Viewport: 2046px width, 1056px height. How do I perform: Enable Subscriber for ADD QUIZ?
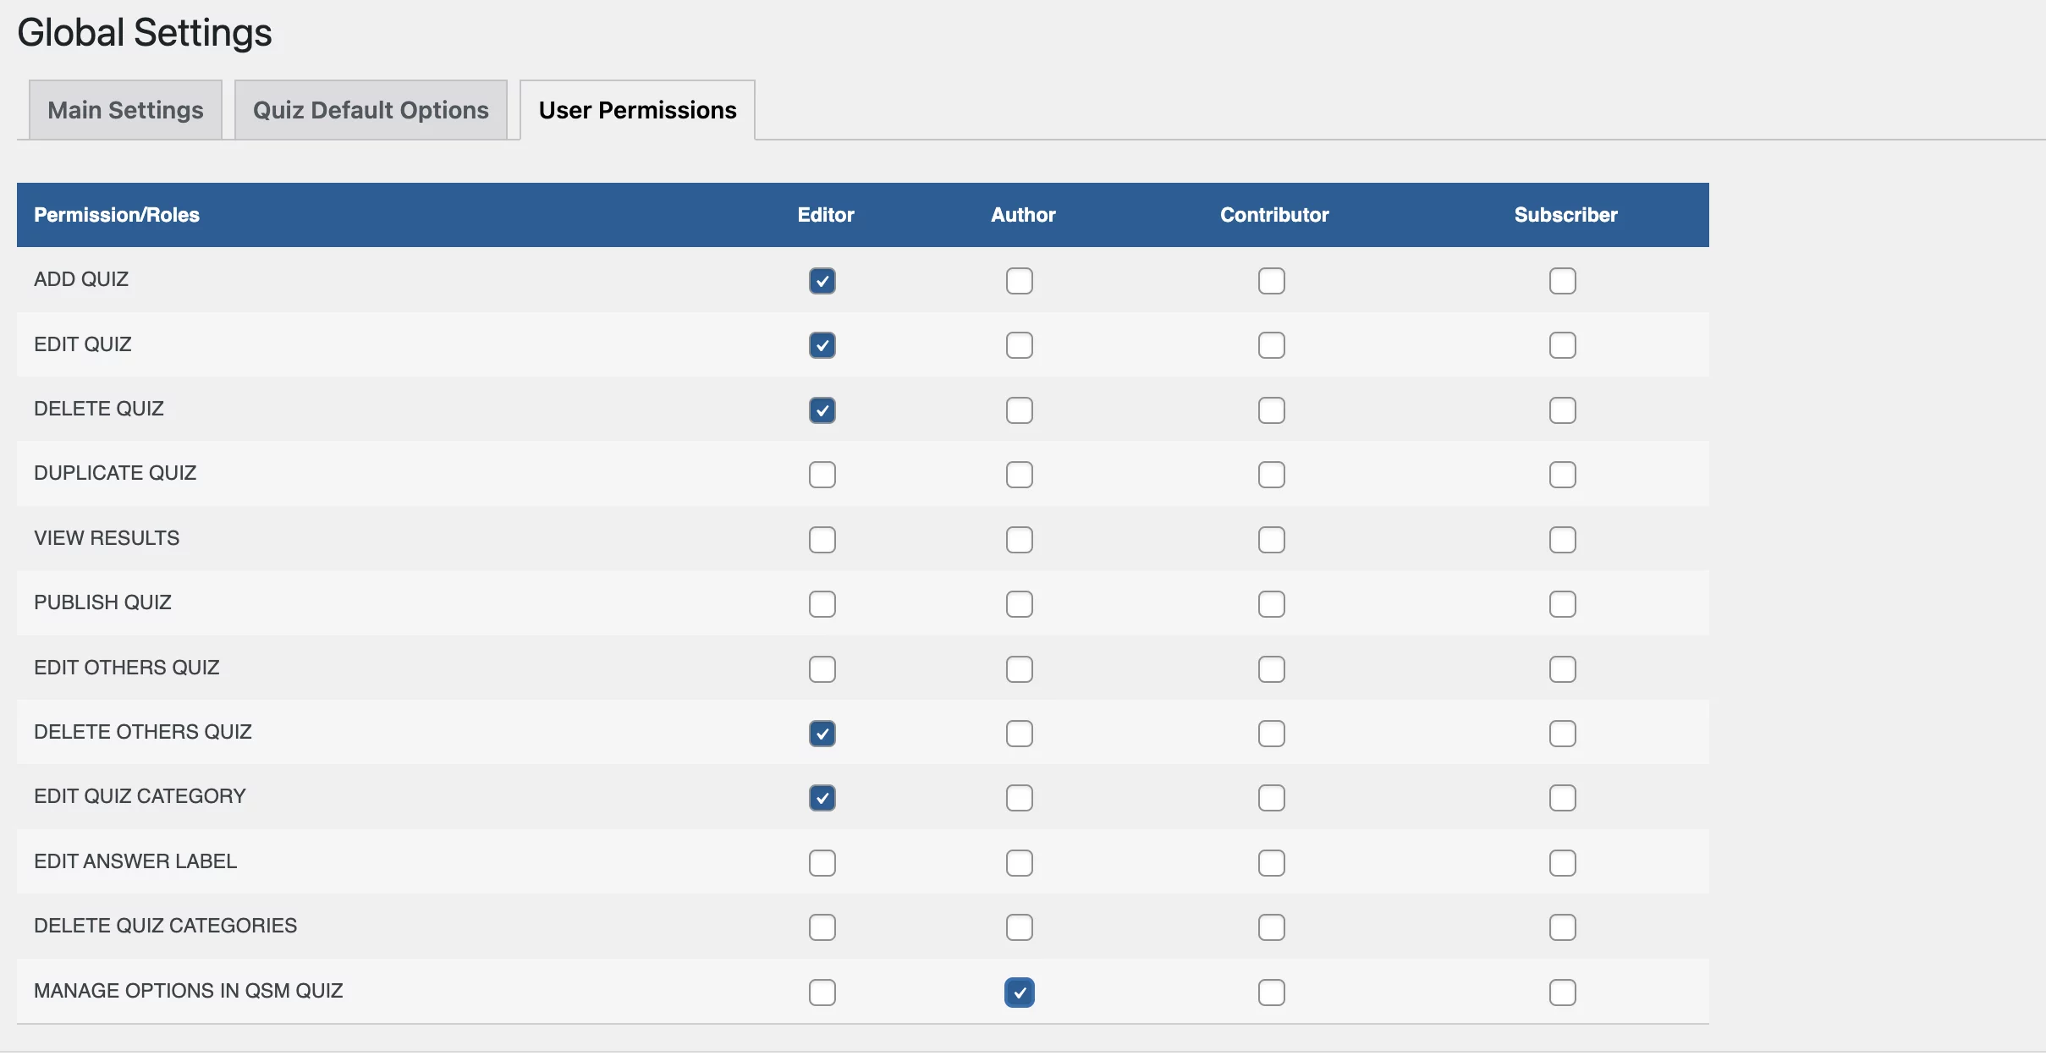(1563, 281)
